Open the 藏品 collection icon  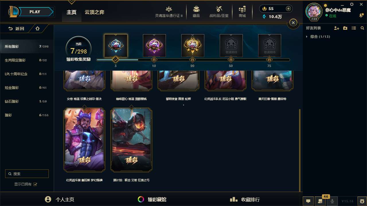196,9
